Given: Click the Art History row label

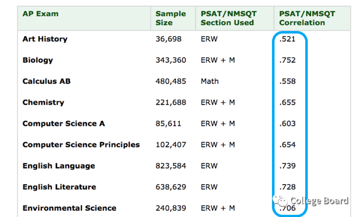Looking at the screenshot, I should tap(45, 39).
